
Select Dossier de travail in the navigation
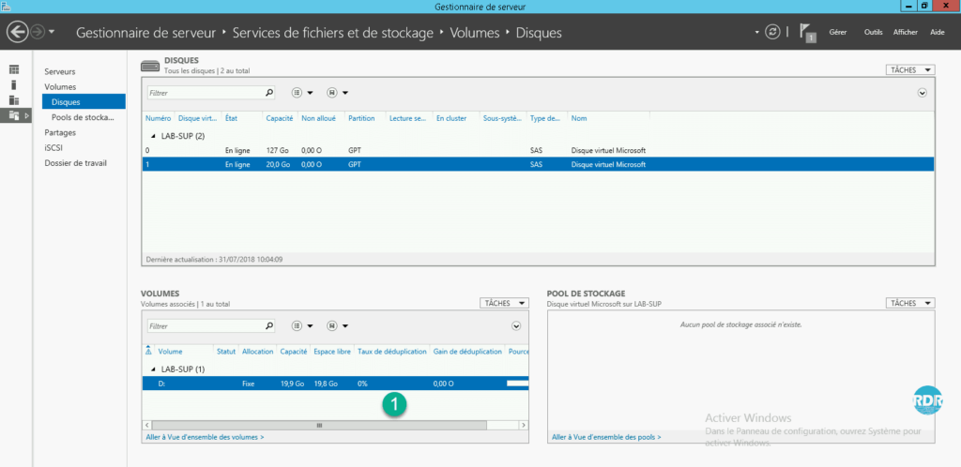[x=75, y=163]
